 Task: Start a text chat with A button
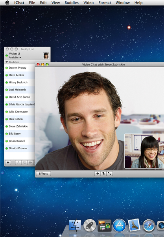click(18, 163)
